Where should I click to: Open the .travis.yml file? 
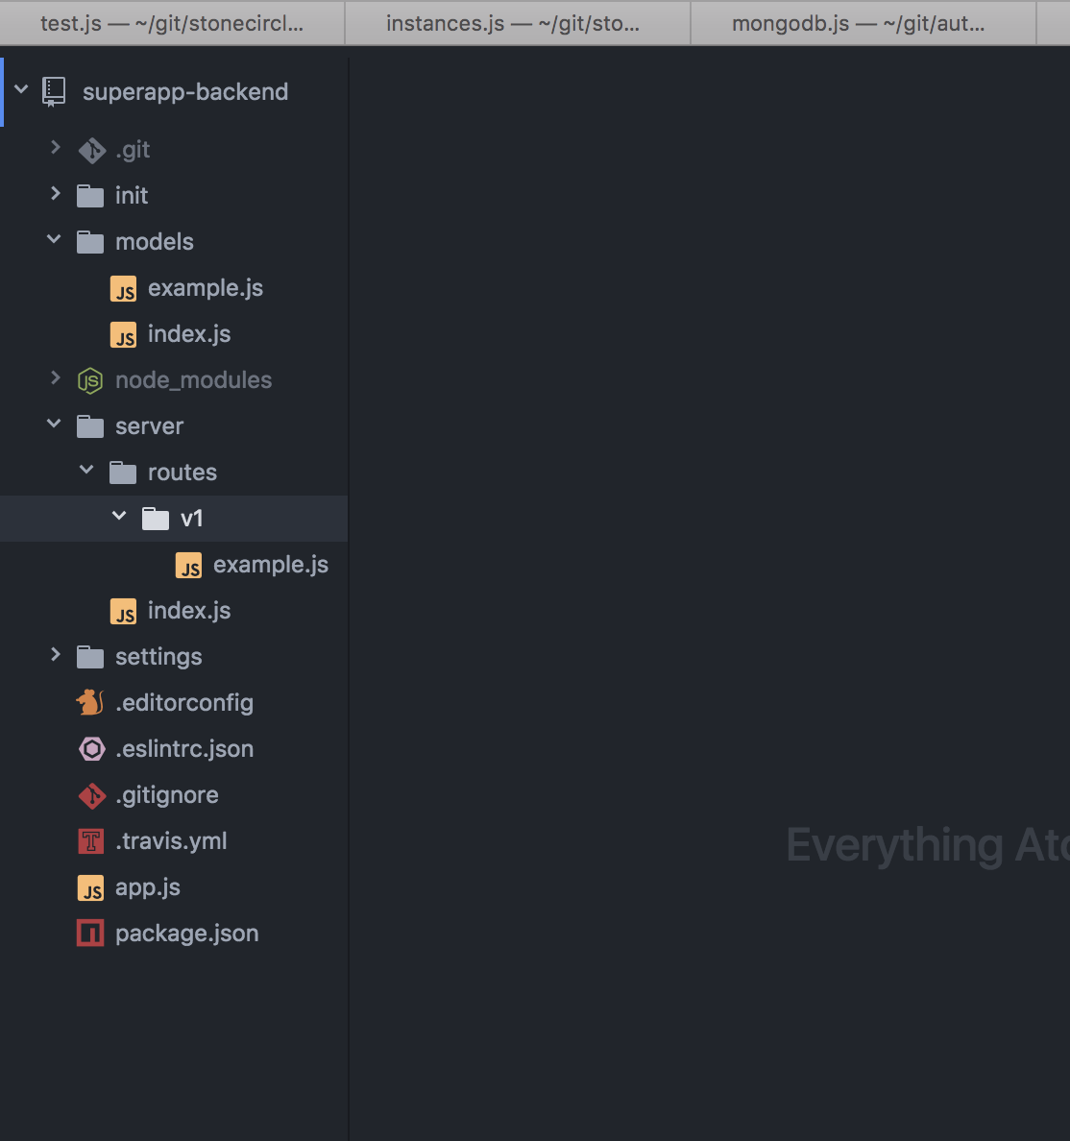tap(171, 841)
